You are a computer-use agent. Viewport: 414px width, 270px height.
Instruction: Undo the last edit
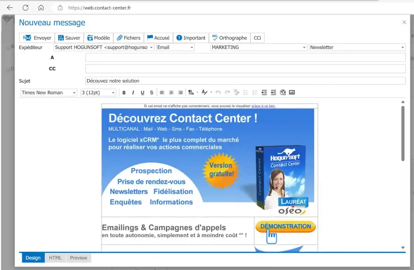(x=218, y=93)
